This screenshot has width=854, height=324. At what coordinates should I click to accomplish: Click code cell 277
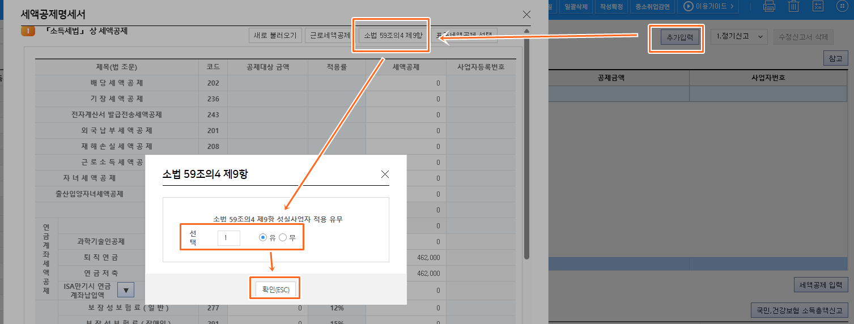point(213,308)
